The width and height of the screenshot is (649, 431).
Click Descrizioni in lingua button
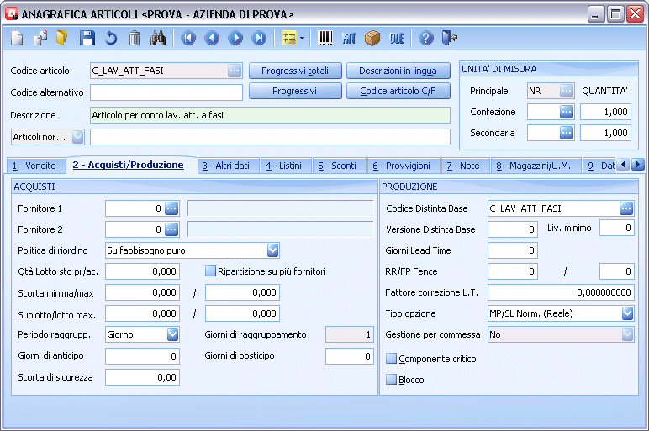(x=398, y=71)
